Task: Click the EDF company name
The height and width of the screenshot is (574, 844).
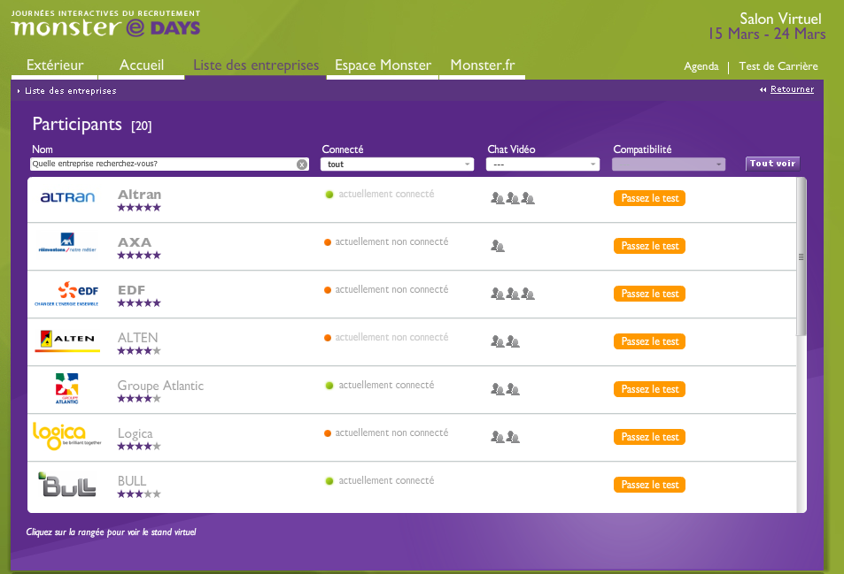Action: click(x=131, y=290)
